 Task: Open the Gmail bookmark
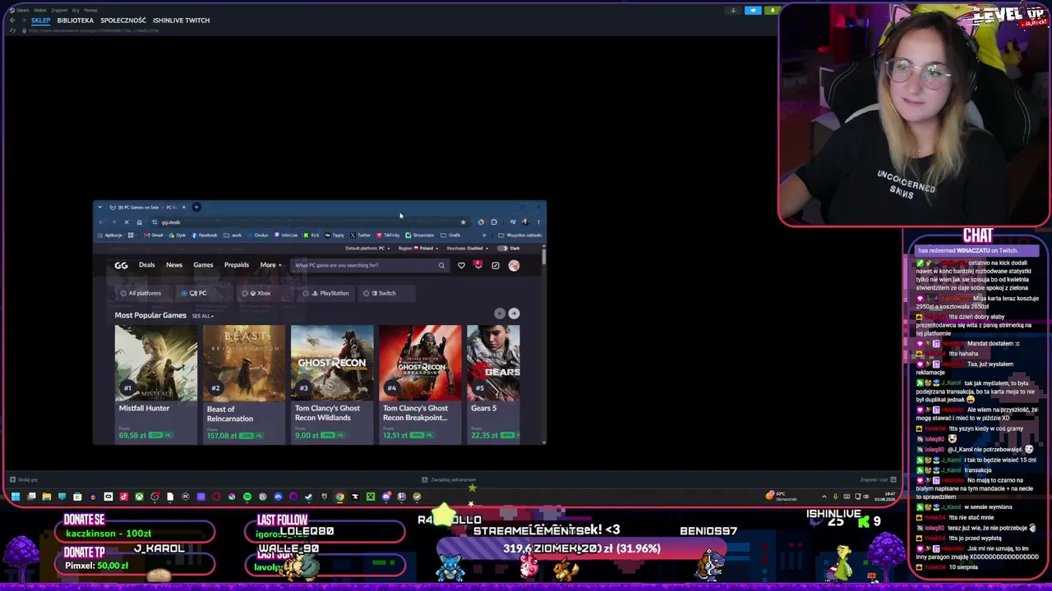tap(153, 236)
